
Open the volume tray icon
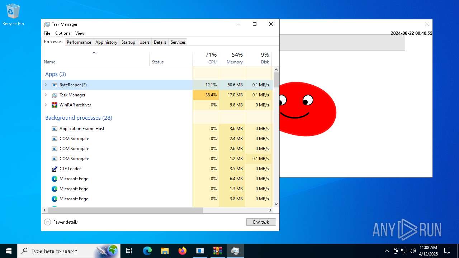413,251
